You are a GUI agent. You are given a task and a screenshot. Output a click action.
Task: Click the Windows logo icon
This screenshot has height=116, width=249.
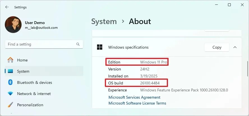(x=100, y=47)
